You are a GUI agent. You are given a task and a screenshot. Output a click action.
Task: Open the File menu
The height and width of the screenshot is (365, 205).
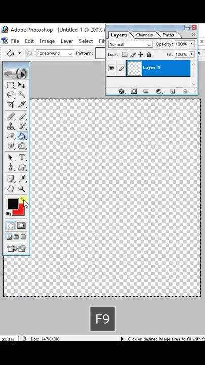tap(15, 41)
